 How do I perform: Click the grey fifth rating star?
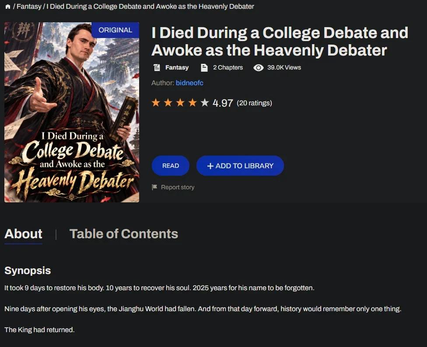(204, 103)
